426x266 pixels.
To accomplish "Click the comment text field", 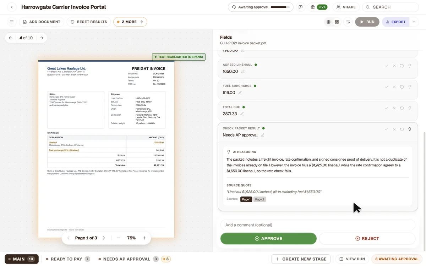I will coord(318,225).
